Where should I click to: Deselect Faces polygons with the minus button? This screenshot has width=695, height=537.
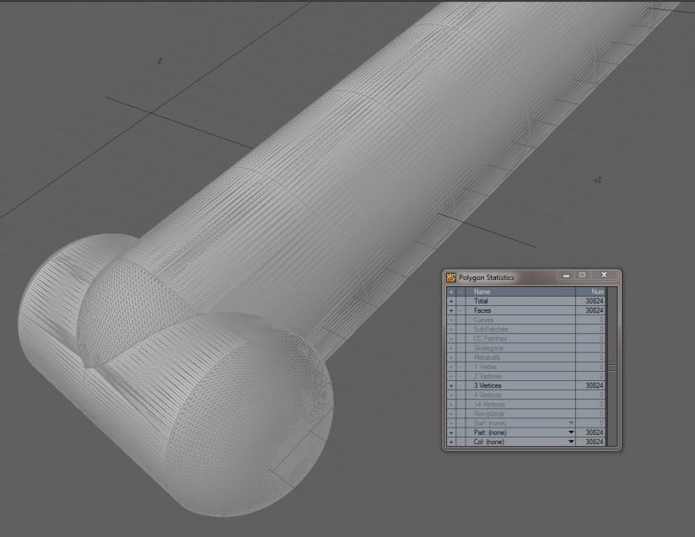(x=461, y=310)
